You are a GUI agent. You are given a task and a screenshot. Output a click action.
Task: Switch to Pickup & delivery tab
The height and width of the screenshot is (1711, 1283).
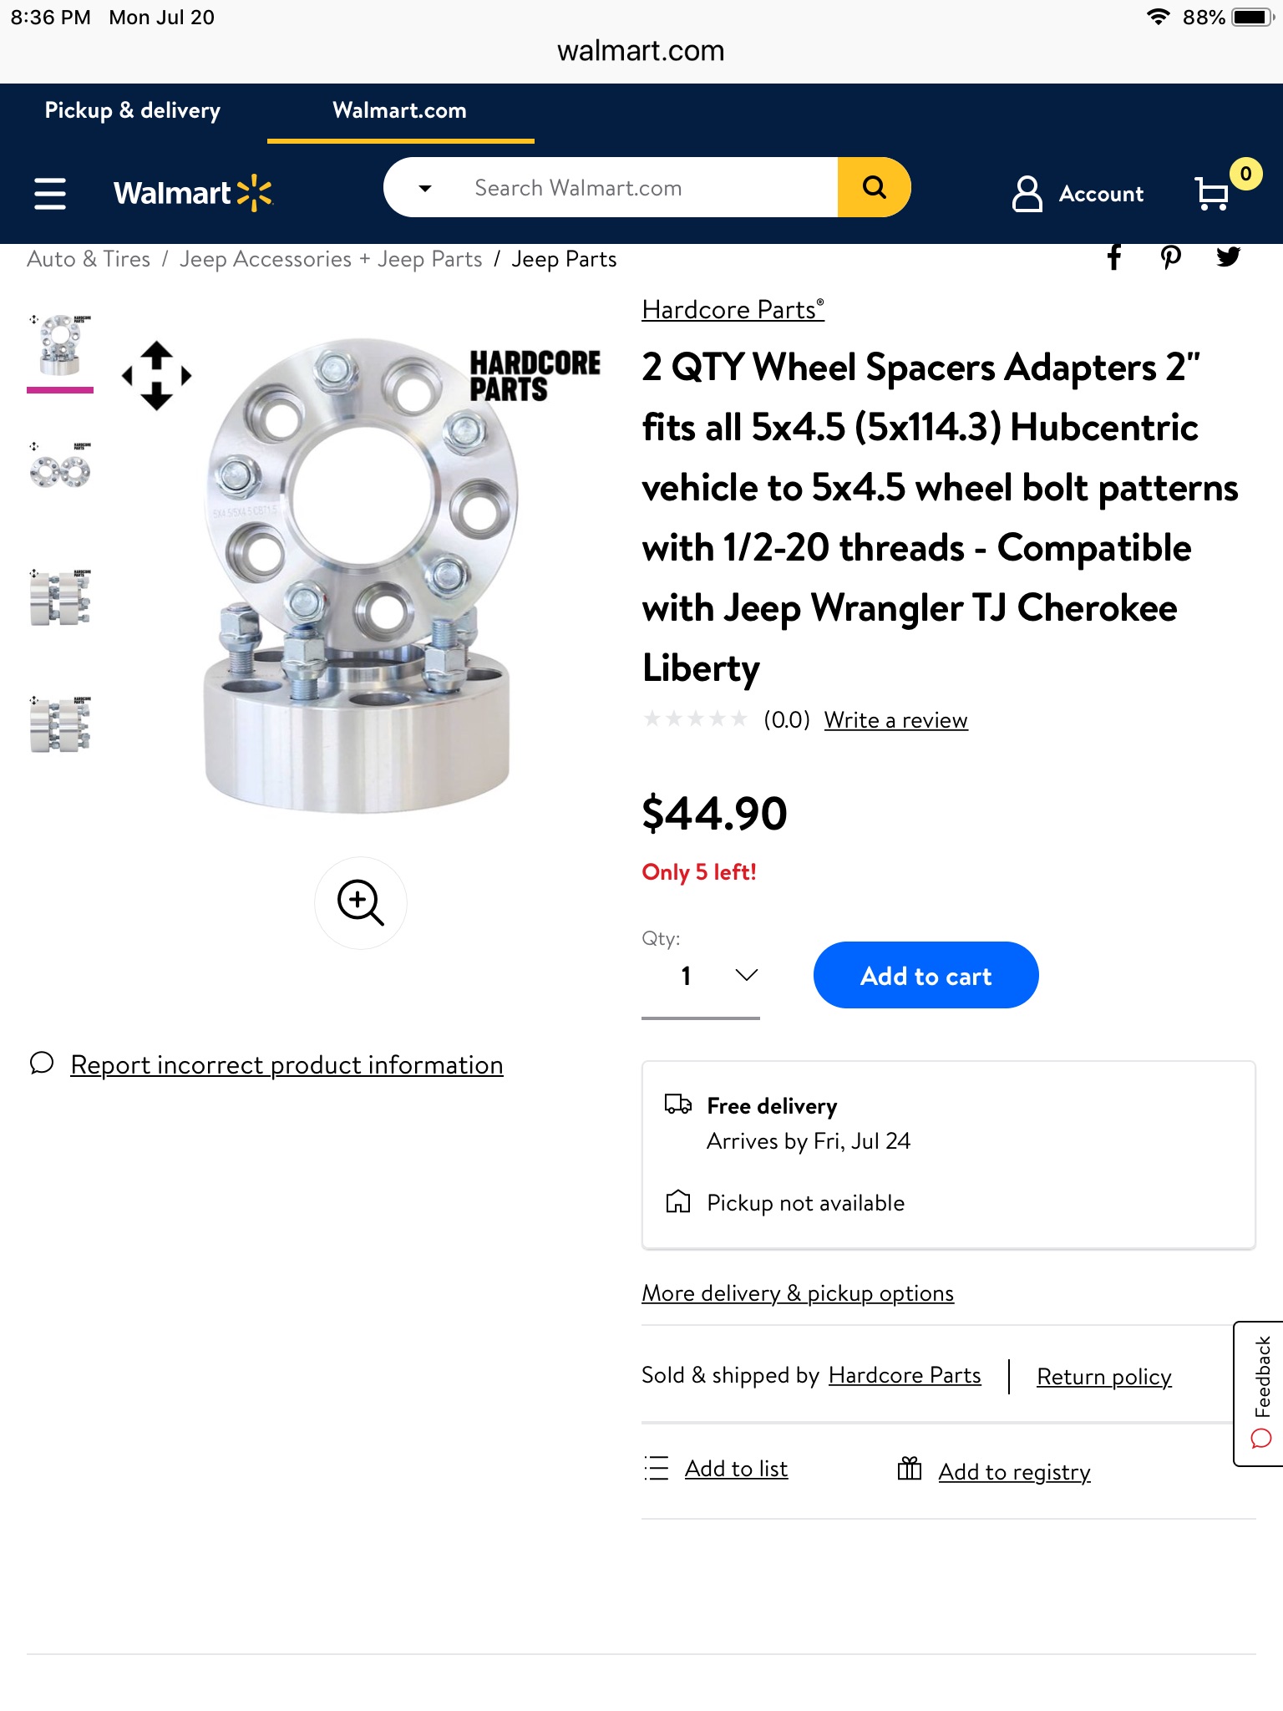(133, 110)
